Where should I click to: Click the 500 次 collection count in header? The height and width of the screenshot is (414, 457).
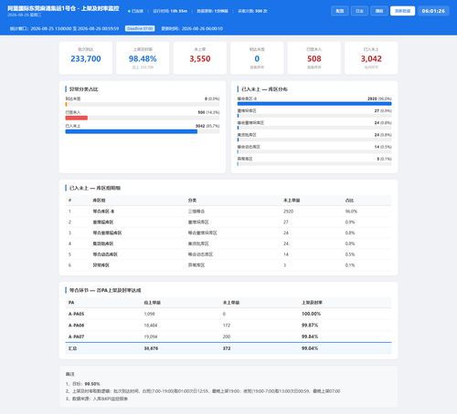click(261, 11)
